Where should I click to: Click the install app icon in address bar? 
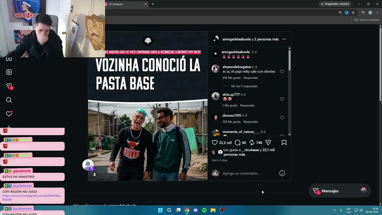coord(347,13)
